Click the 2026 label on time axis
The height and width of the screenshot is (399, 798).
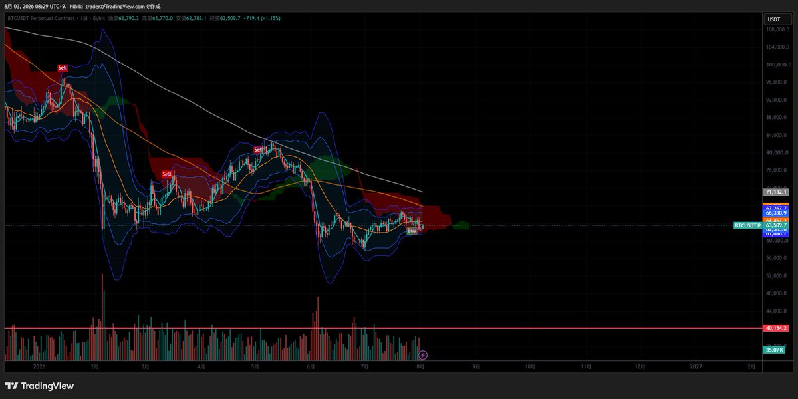(39, 366)
